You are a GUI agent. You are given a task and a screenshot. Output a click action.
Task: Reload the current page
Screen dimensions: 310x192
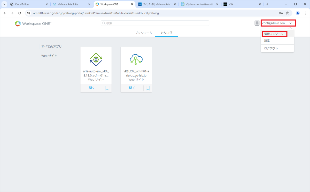tap(20, 13)
